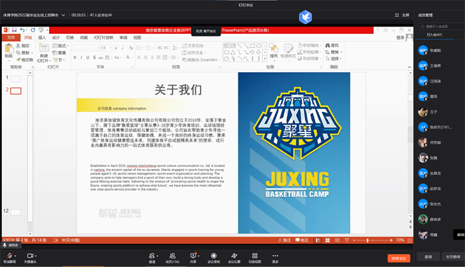This screenshot has height=267, width=465.
Task: Switch to the Transitions (切换) tab
Action: (70, 38)
